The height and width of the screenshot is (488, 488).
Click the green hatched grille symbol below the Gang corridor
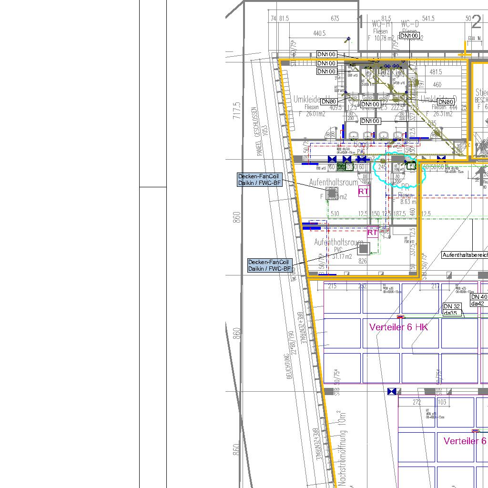click(341, 167)
